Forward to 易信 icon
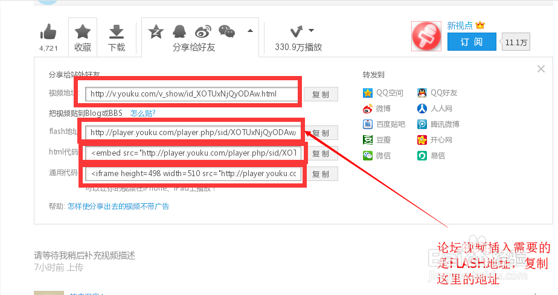 tap(422, 155)
